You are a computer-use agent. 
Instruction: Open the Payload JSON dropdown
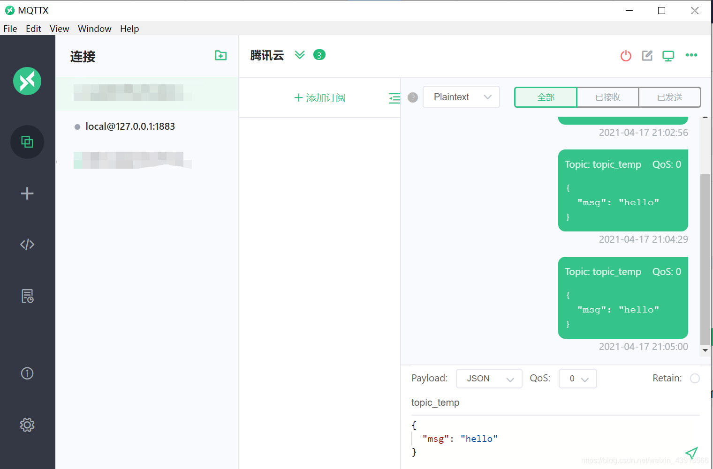click(489, 378)
